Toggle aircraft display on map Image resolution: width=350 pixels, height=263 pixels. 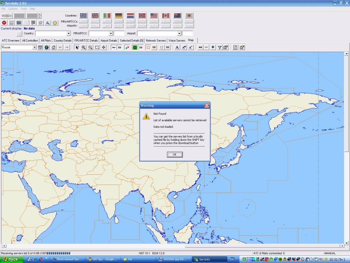point(113,47)
